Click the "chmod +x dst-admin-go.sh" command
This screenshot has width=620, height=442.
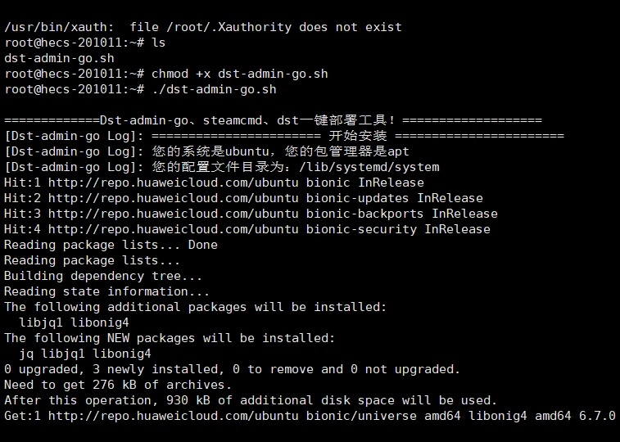(x=239, y=74)
